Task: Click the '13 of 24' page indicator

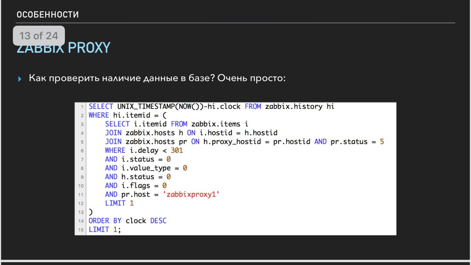Action: point(39,36)
